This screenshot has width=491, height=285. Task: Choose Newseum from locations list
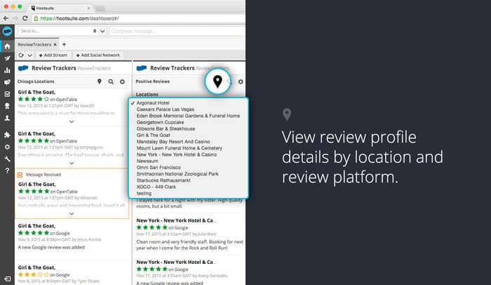pos(147,161)
